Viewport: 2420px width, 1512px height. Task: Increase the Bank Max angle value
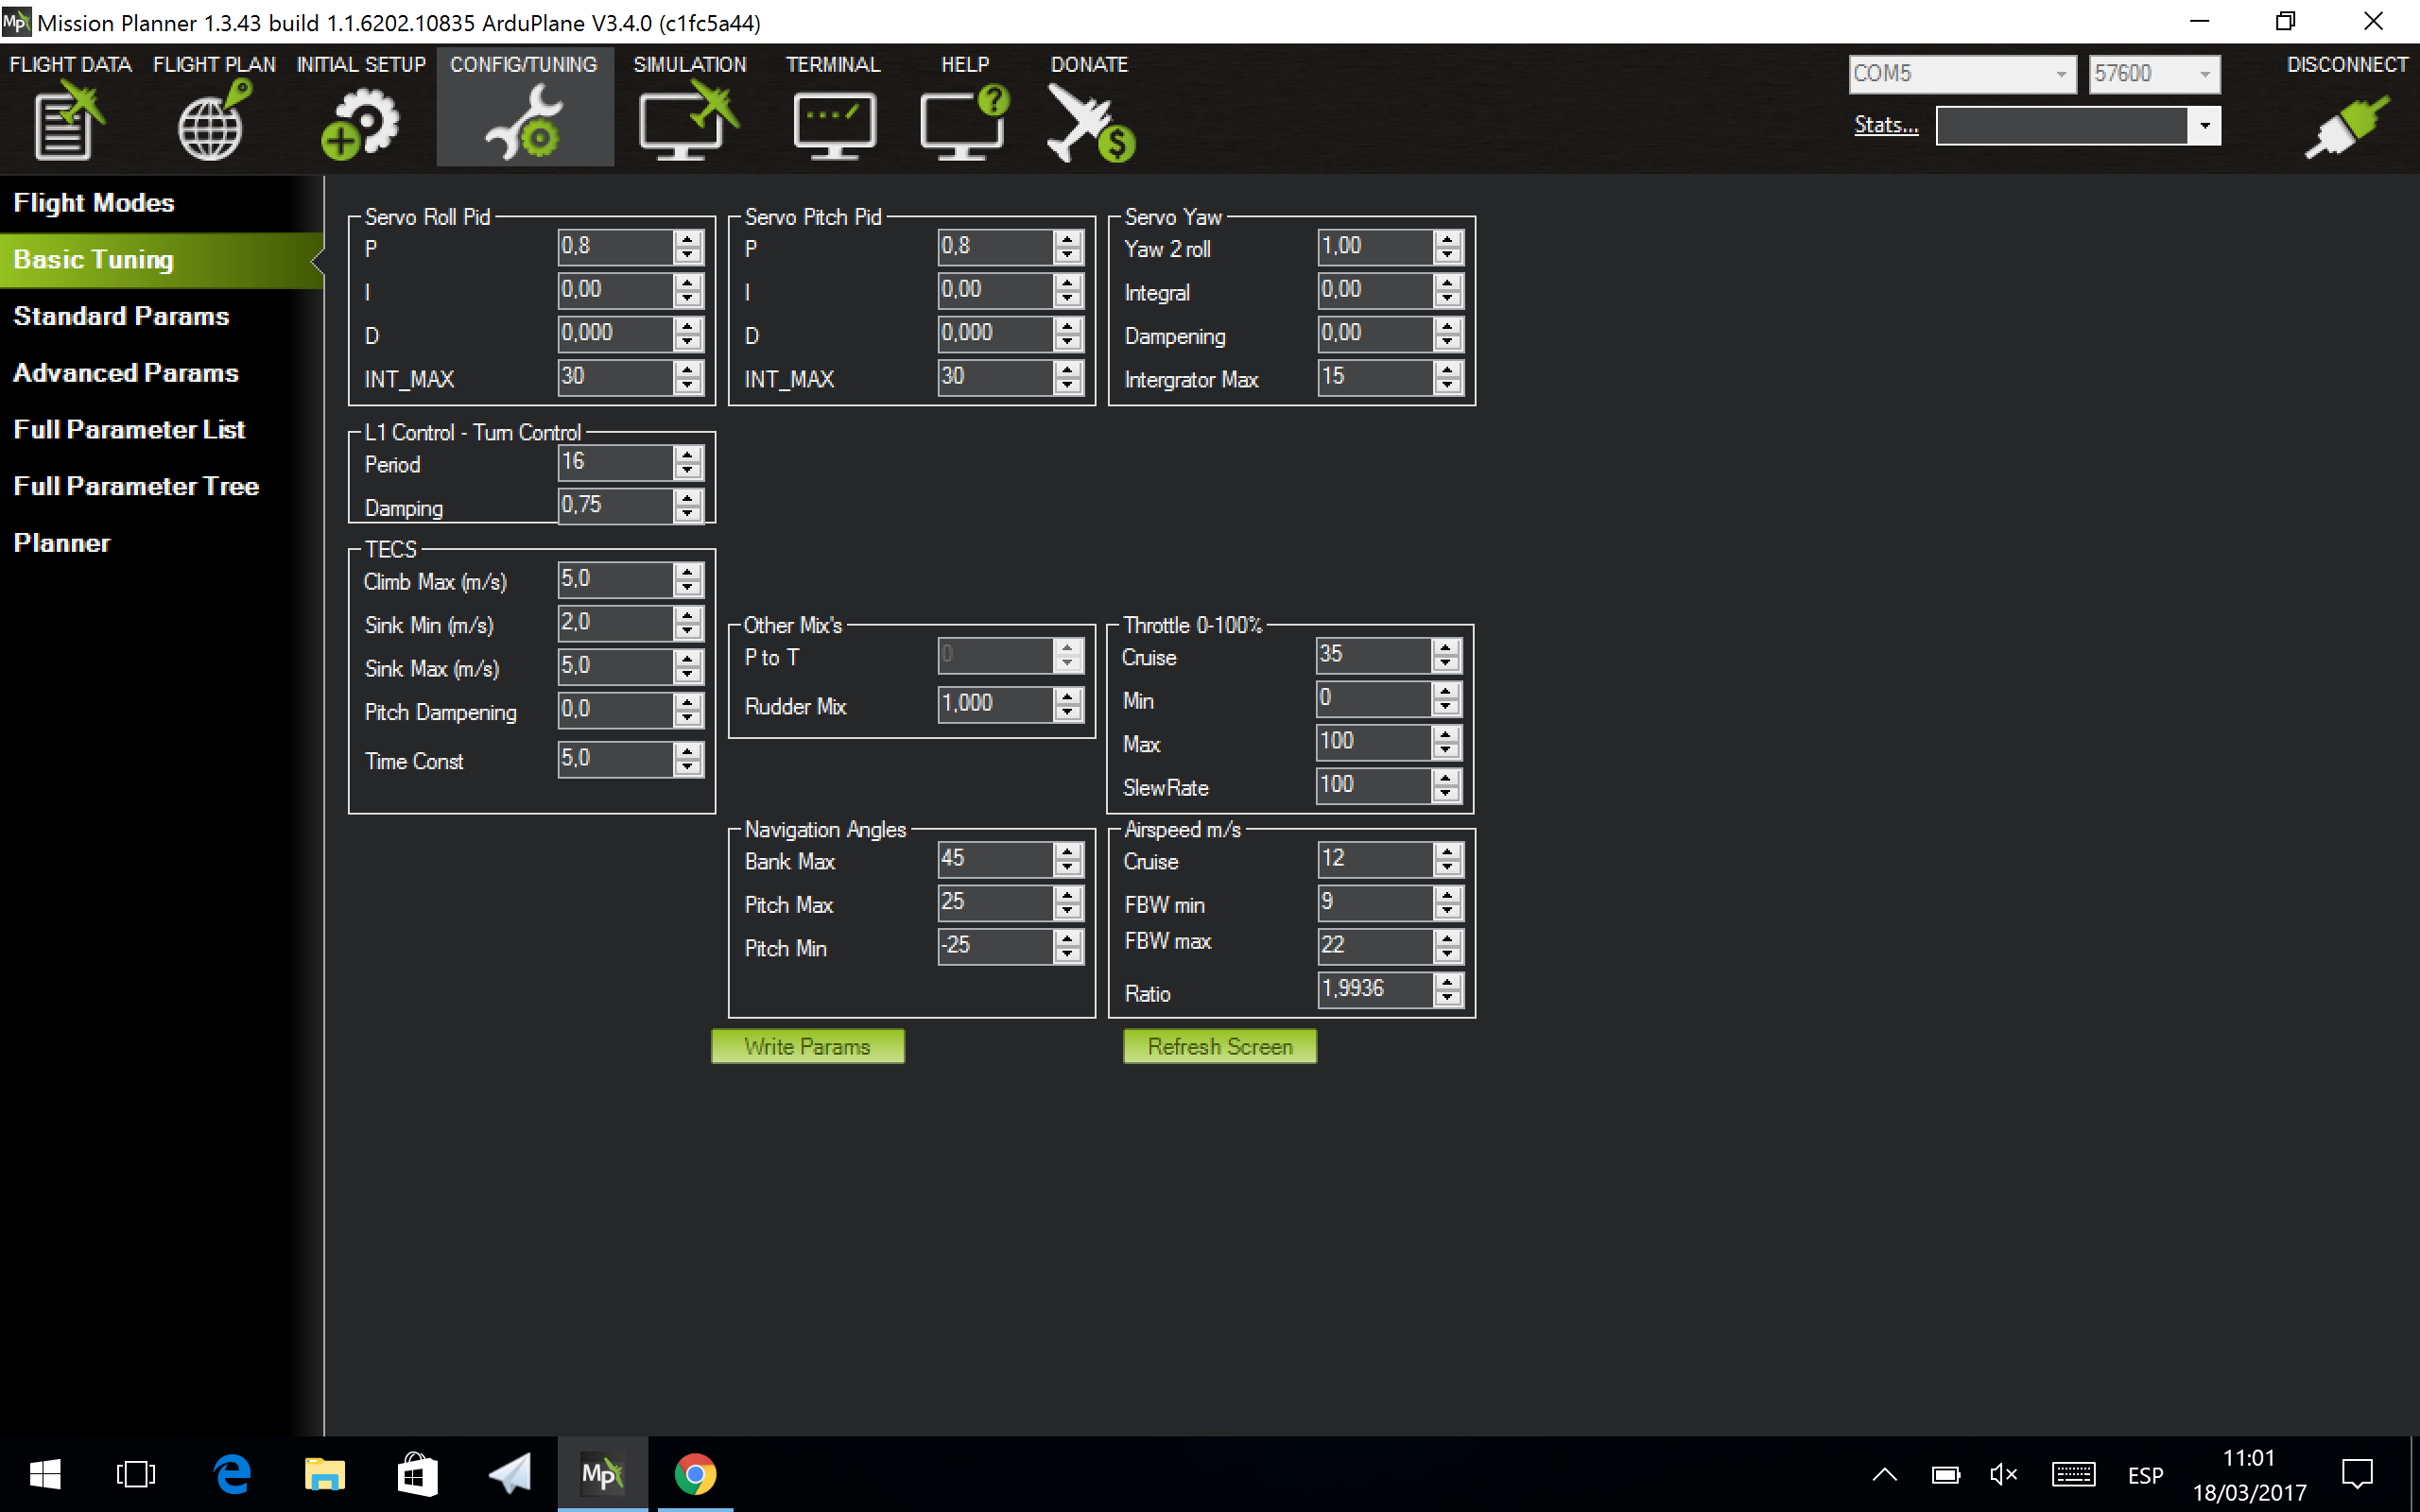click(x=1067, y=851)
